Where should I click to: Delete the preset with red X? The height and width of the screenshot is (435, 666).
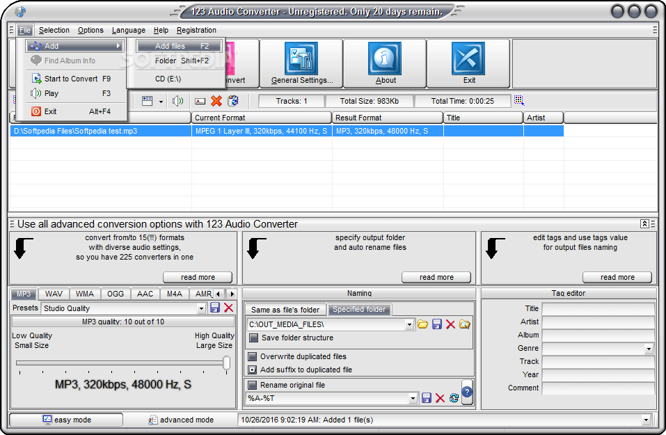point(228,308)
